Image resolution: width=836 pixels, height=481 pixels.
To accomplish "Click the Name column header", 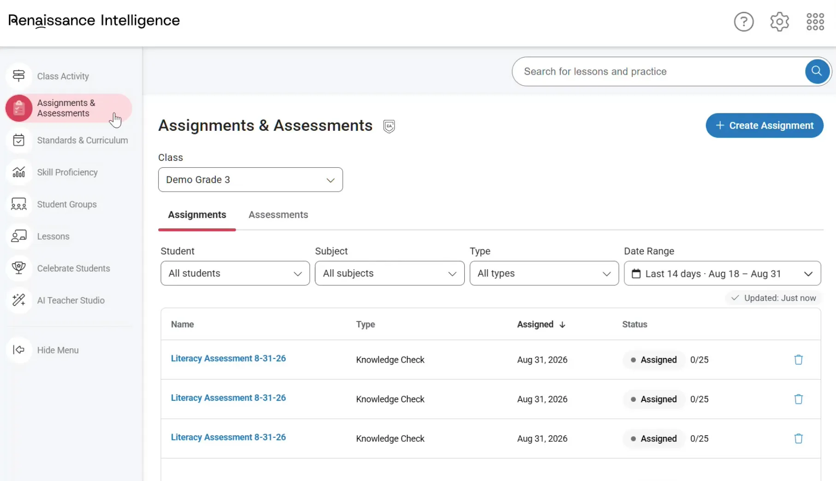I will click(x=182, y=324).
